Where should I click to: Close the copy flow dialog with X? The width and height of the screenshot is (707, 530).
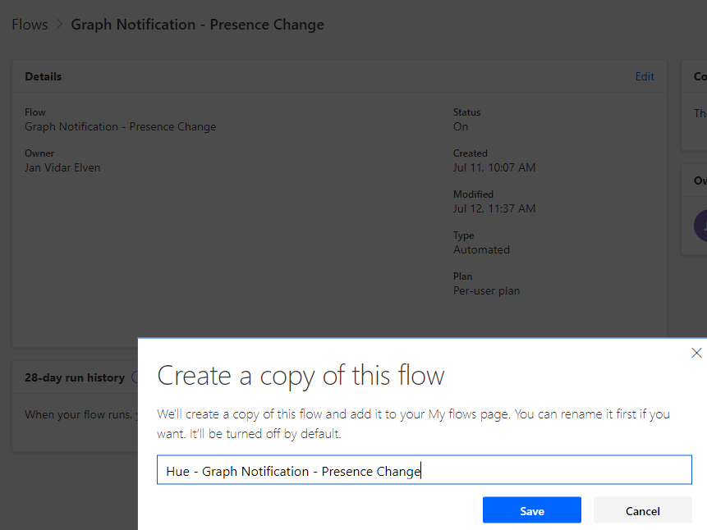696,353
